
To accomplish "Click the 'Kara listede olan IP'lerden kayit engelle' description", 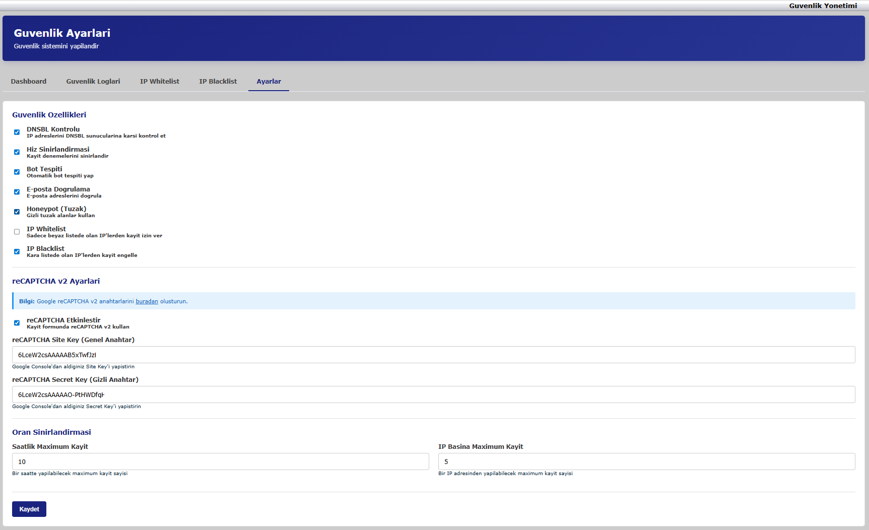I will (x=82, y=255).
